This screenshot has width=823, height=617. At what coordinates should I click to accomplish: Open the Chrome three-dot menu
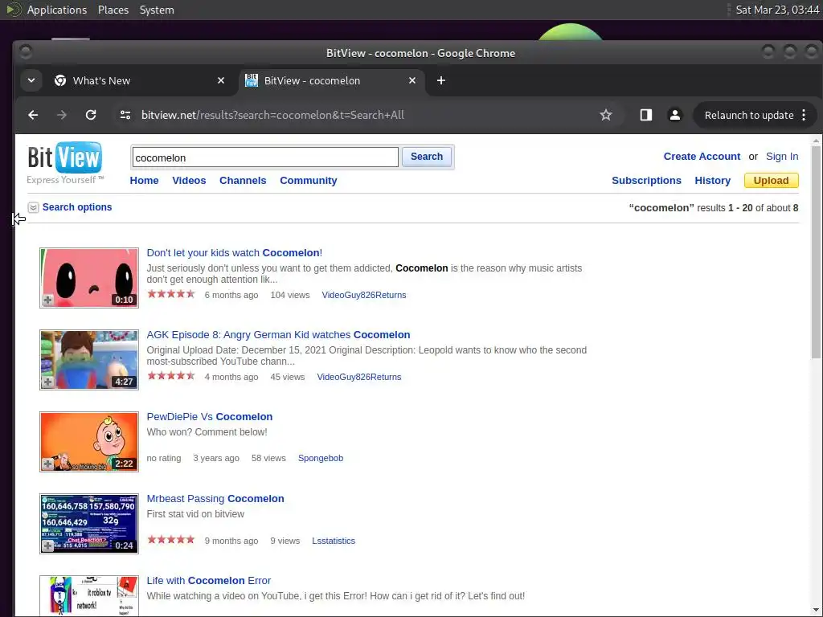pos(804,115)
